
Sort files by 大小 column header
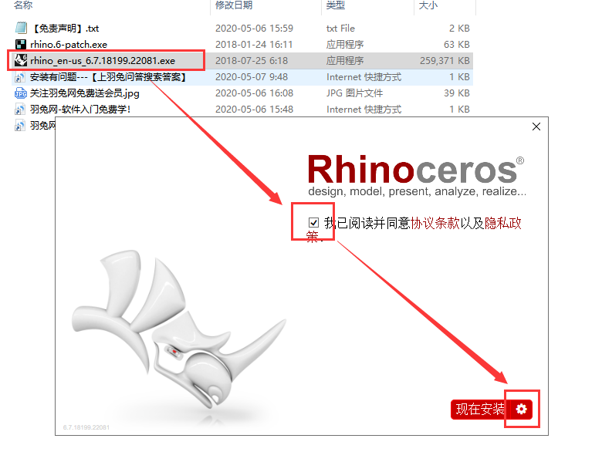(x=428, y=5)
